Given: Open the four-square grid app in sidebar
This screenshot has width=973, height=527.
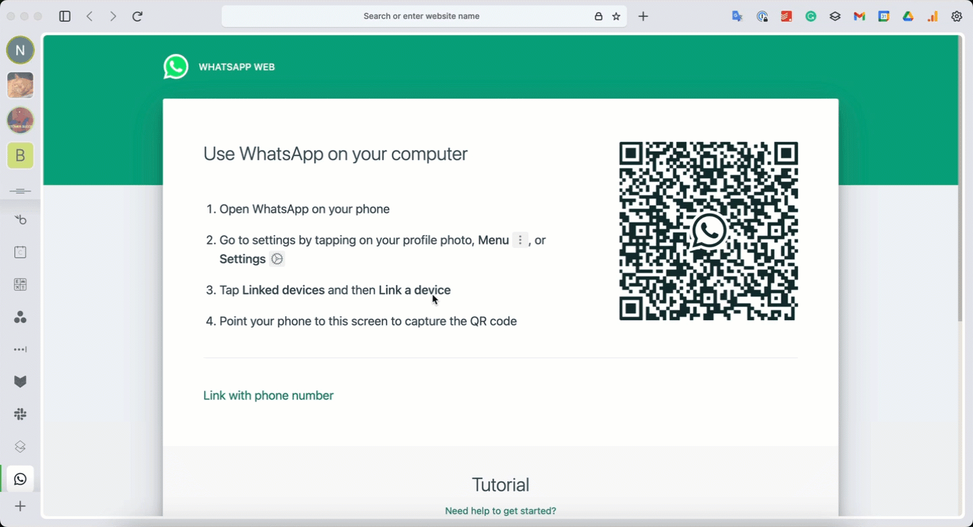Looking at the screenshot, I should [x=20, y=284].
